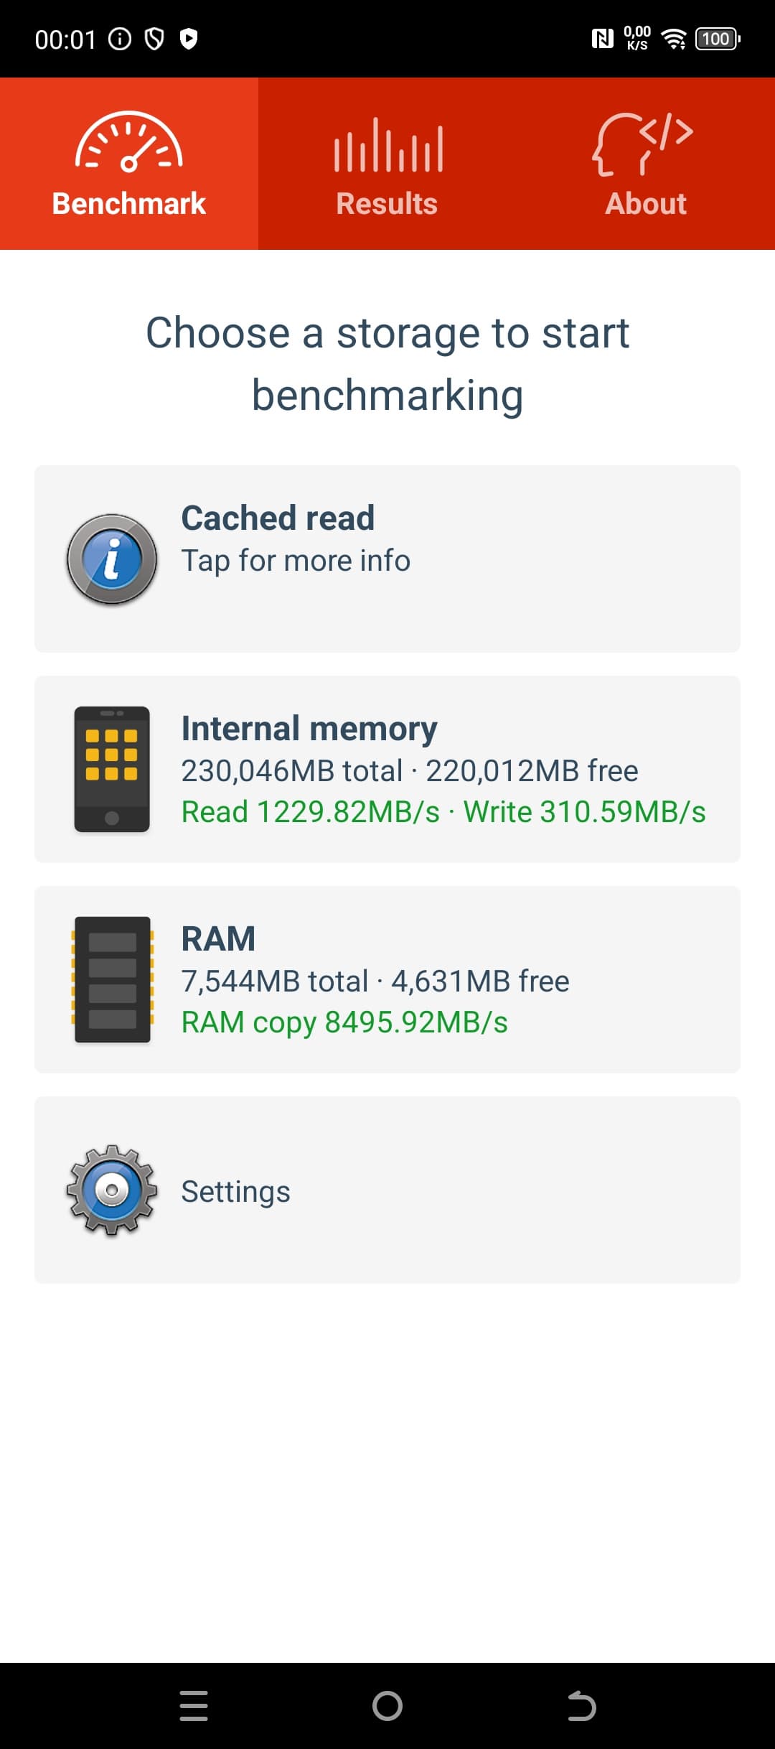Tap the phone icon for Internal memory
This screenshot has height=1749, width=775.
pyautogui.click(x=112, y=770)
